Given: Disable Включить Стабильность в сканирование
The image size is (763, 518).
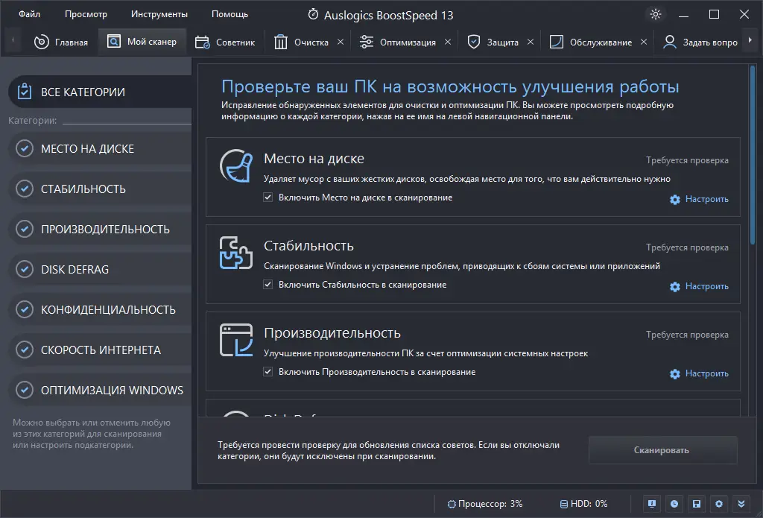Looking at the screenshot, I should pos(267,285).
